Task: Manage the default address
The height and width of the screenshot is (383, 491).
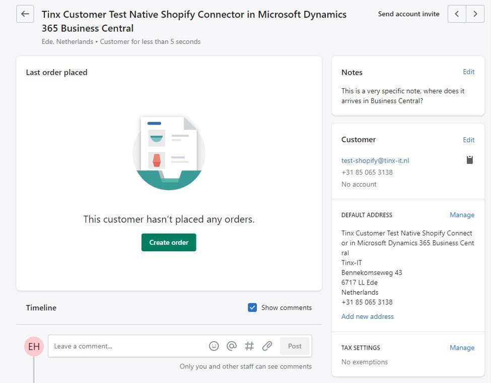Action: [462, 214]
